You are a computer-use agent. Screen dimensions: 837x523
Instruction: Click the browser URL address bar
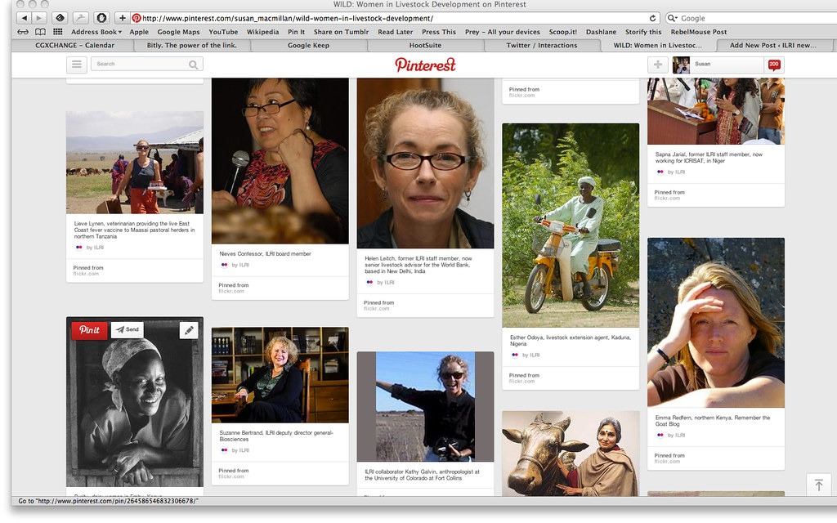392,18
